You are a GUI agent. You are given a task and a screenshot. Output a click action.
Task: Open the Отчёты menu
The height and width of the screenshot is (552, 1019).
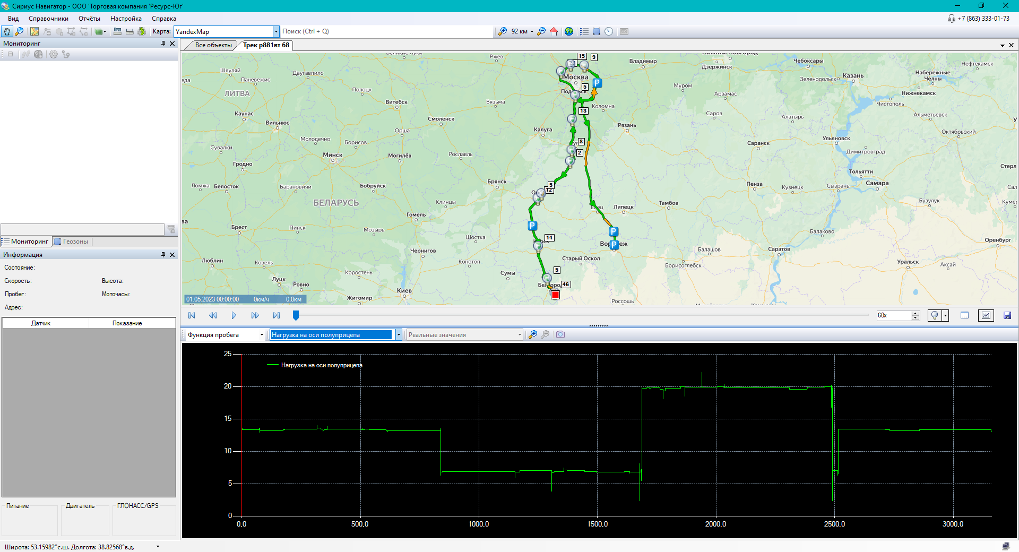point(89,19)
